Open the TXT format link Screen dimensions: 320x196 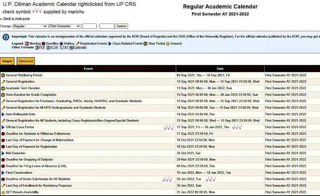click(x=65, y=47)
